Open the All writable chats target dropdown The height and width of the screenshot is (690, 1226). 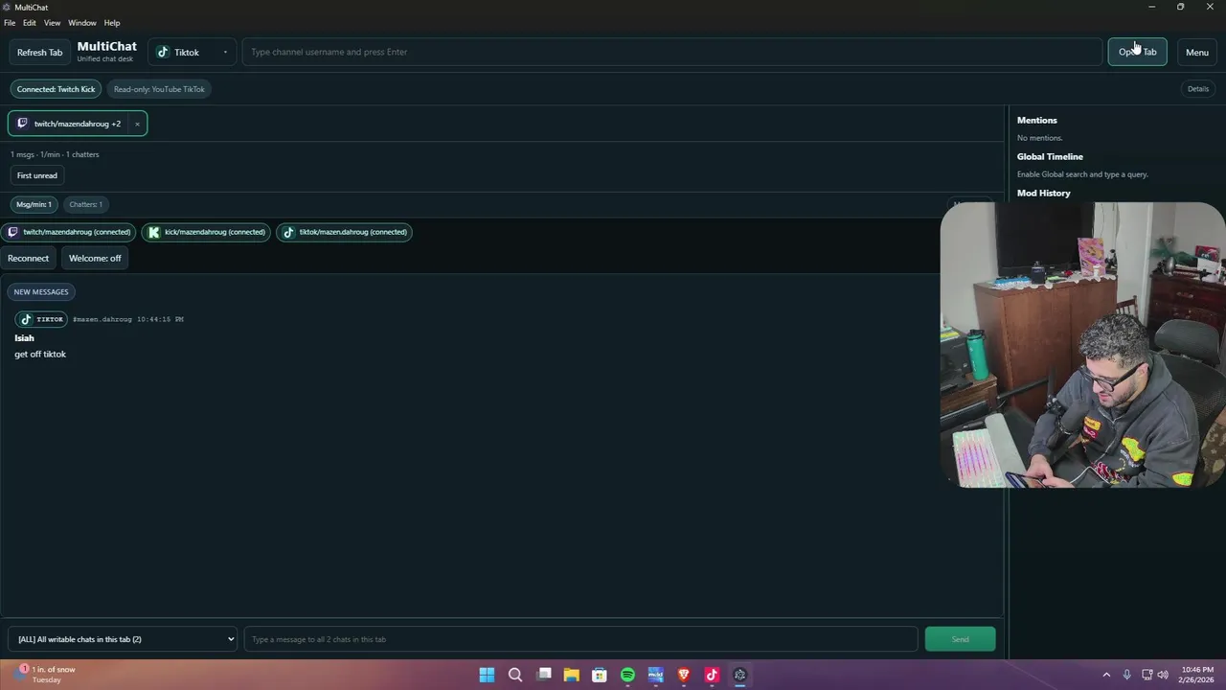(122, 639)
